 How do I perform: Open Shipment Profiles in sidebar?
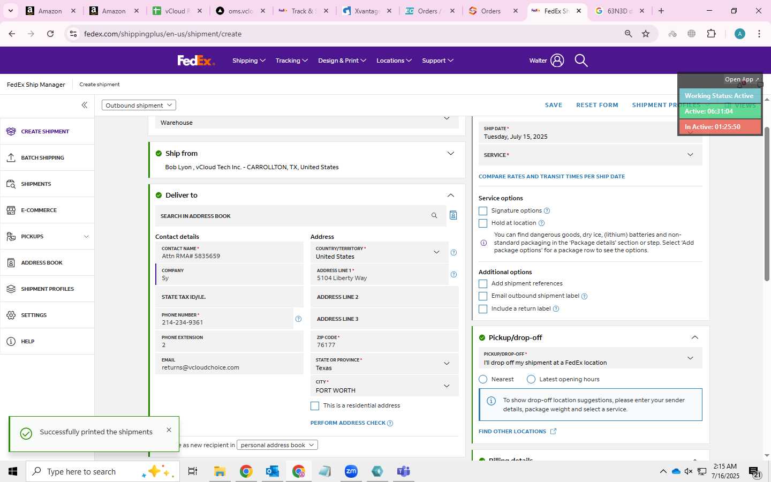(47, 289)
